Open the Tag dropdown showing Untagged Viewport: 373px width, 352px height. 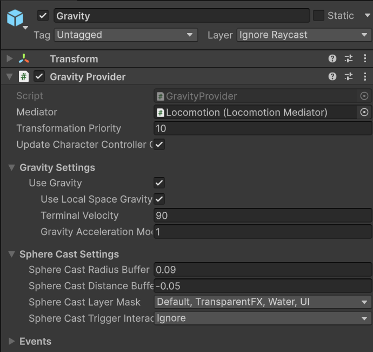click(x=126, y=35)
